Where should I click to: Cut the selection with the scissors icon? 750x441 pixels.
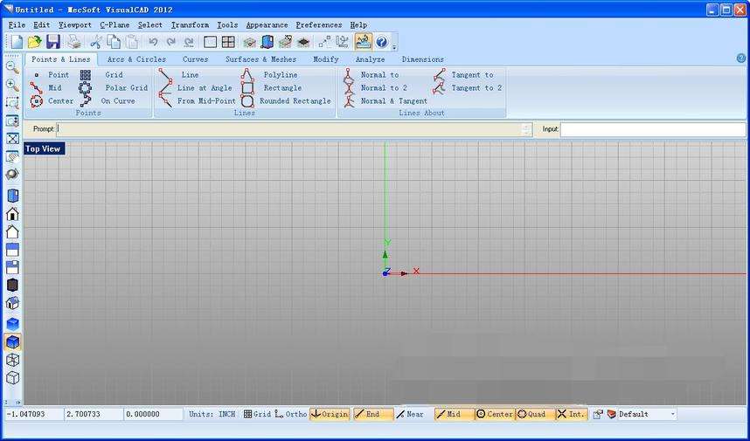tap(95, 42)
